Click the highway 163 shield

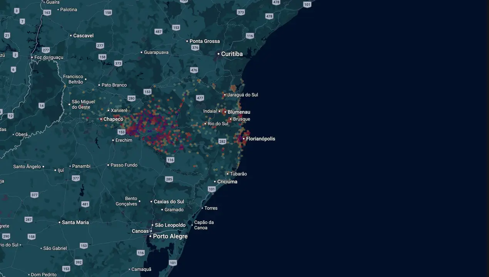[47, 13]
